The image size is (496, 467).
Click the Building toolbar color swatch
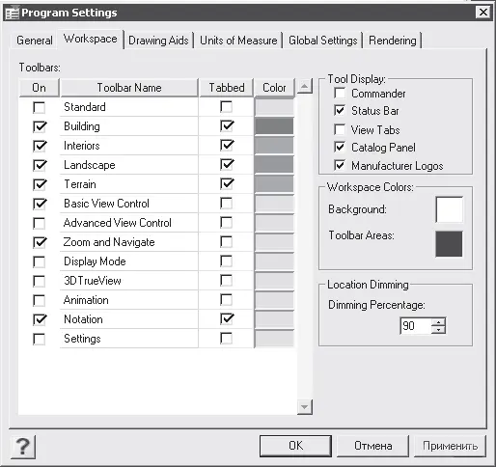[x=274, y=126]
